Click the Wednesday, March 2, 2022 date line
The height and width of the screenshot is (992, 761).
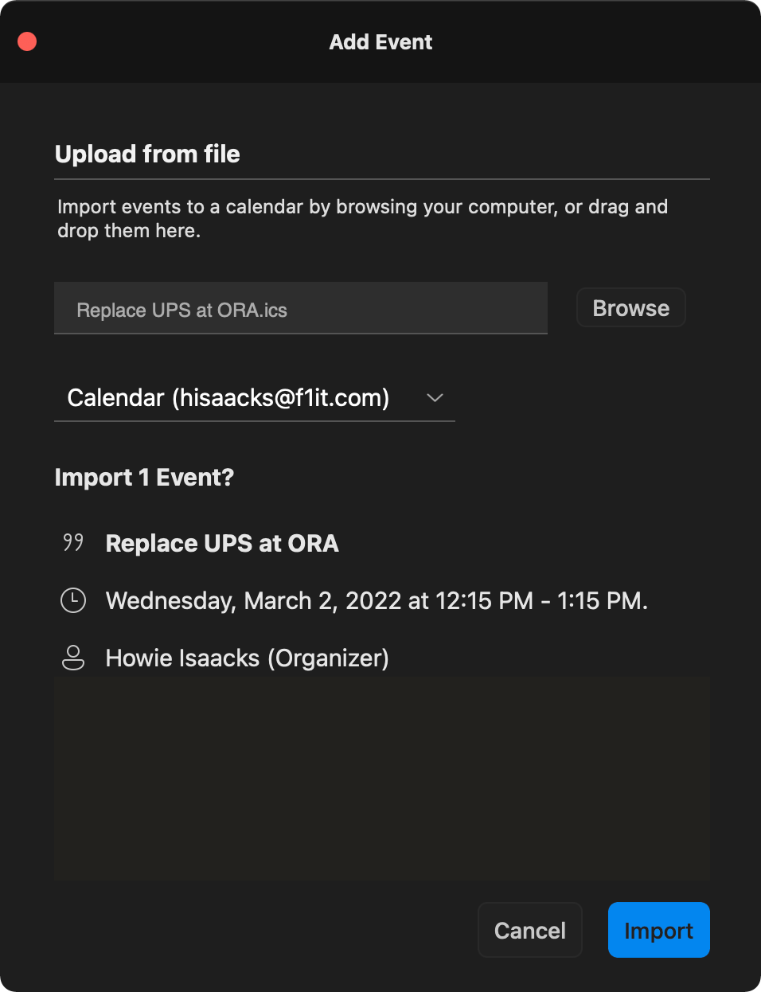(377, 600)
